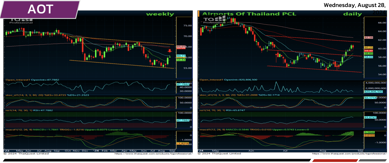Click the daily 62.58 price tag
The image size is (389, 163).
click(369, 37)
